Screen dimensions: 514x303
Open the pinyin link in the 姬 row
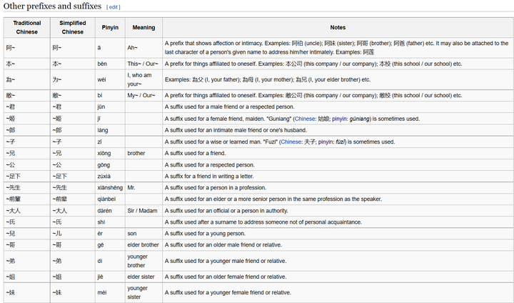click(x=339, y=119)
